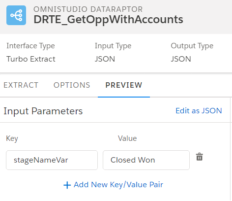The height and width of the screenshot is (201, 232).
Task: Select the PREVIEW tab
Action: click(124, 85)
